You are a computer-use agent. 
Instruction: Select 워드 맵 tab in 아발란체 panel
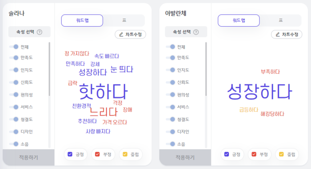(239, 20)
